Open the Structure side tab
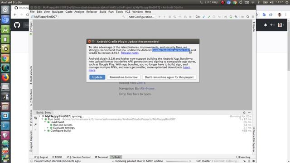Image resolution: width=290 pixels, height=163 pixels. tap(31, 97)
